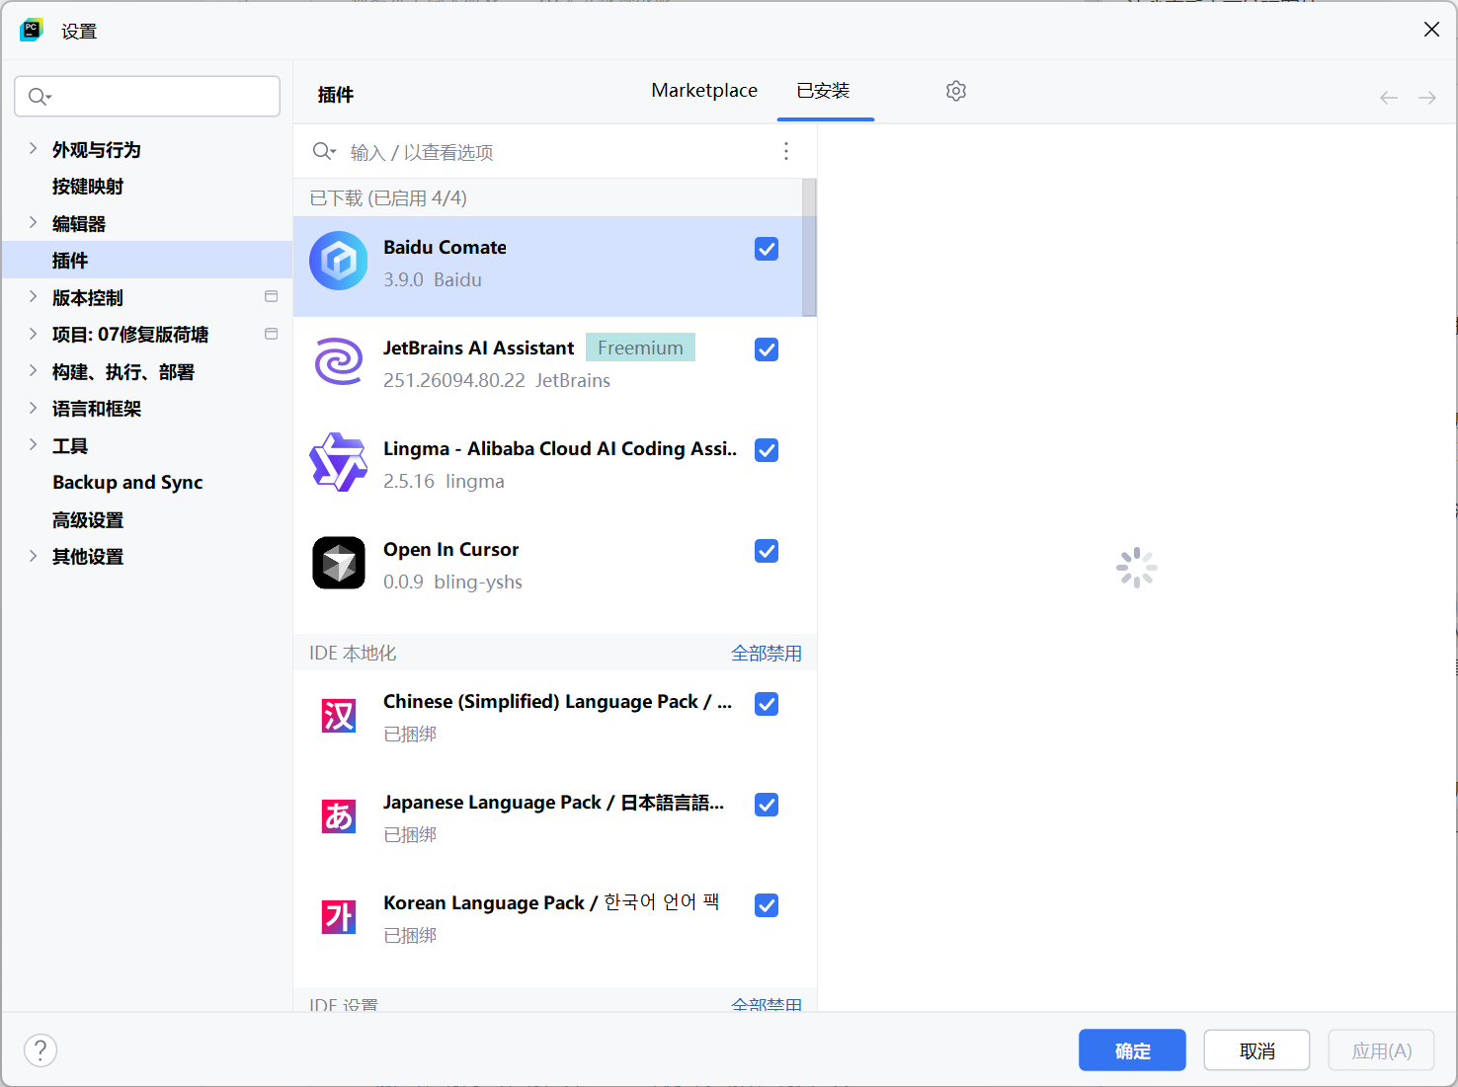This screenshot has height=1087, width=1458.
Task: Click the 取消 button
Action: 1256,1050
